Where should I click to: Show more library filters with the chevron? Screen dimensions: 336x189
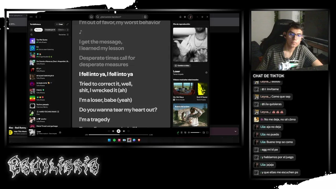pyautogui.click(x=67, y=30)
